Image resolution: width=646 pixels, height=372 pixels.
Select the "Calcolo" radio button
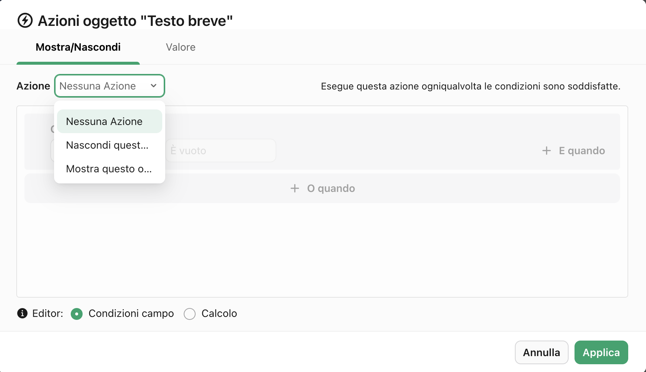pyautogui.click(x=190, y=314)
